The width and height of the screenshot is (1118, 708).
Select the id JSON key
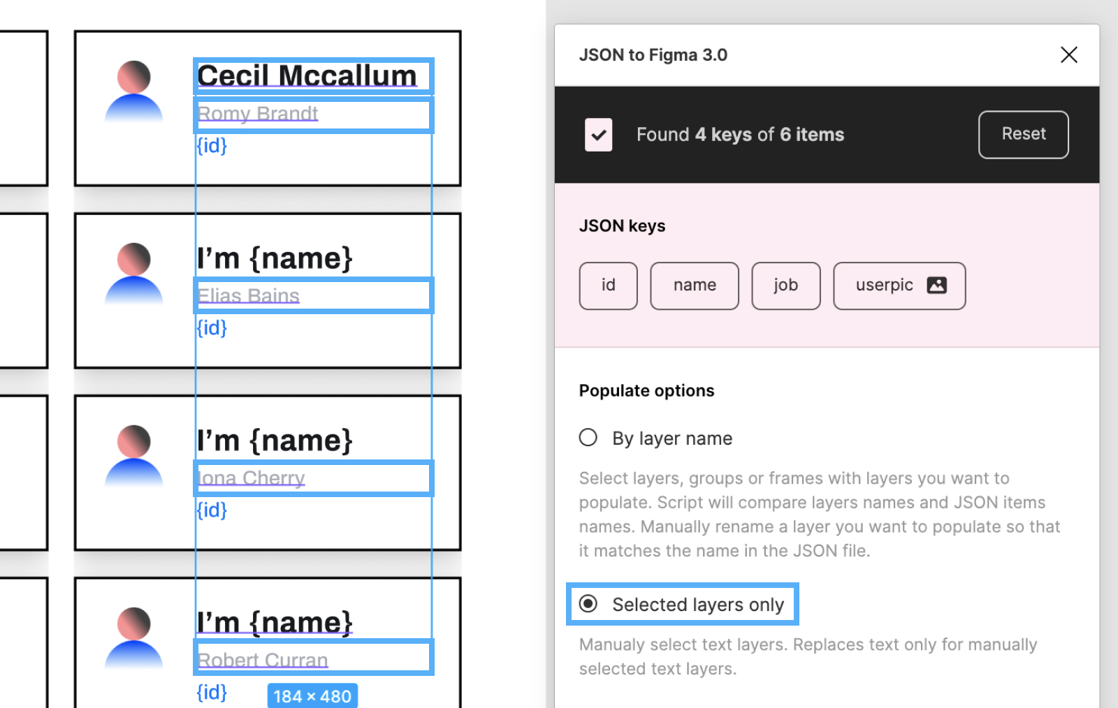(x=608, y=286)
